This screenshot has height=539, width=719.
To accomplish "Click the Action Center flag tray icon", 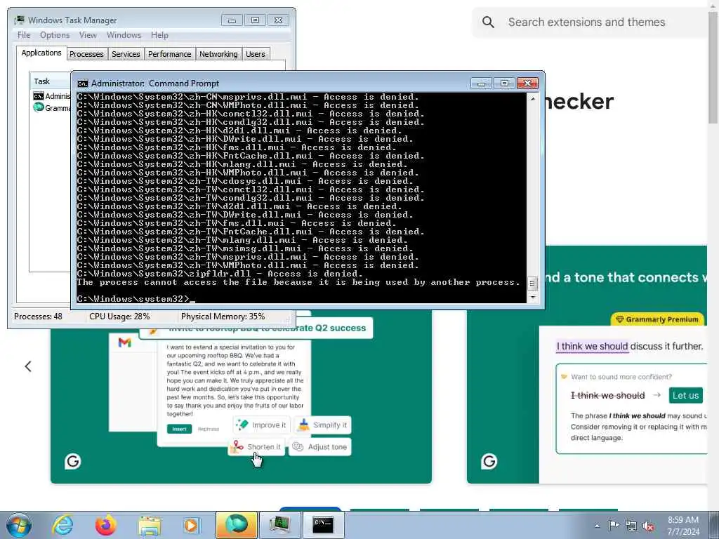I will (x=614, y=525).
